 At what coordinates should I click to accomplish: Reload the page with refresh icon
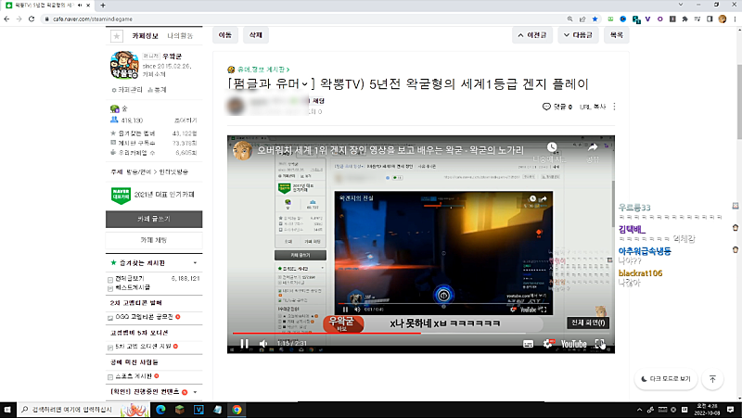(x=32, y=19)
